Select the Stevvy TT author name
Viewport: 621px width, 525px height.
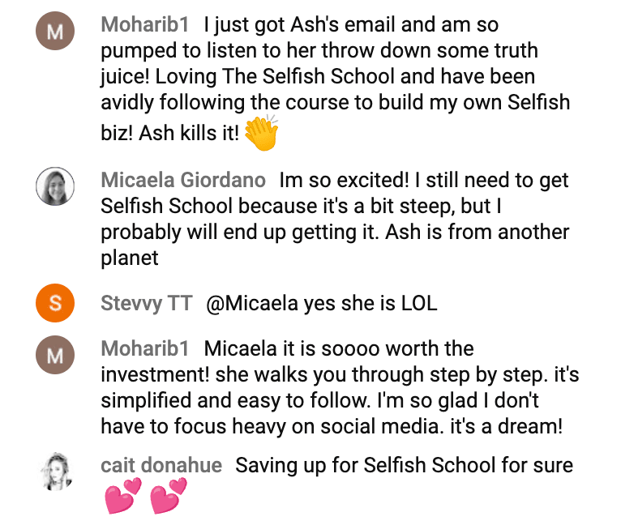click(x=147, y=303)
